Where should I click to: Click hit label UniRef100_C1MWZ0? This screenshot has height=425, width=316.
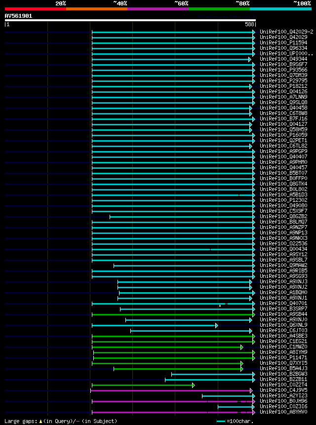[283, 347]
